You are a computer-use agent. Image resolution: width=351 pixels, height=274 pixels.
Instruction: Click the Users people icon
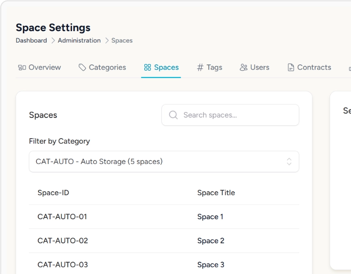[x=244, y=68]
